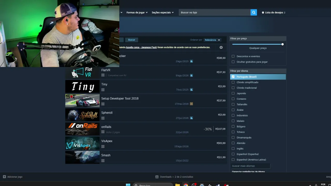Click the Windows taskbar search box
The height and width of the screenshot is (186, 331).
pos(153,185)
